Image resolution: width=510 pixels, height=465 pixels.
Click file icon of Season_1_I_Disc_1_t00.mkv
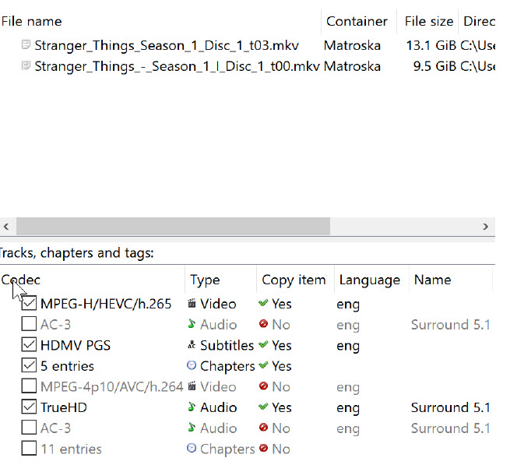pyautogui.click(x=26, y=66)
